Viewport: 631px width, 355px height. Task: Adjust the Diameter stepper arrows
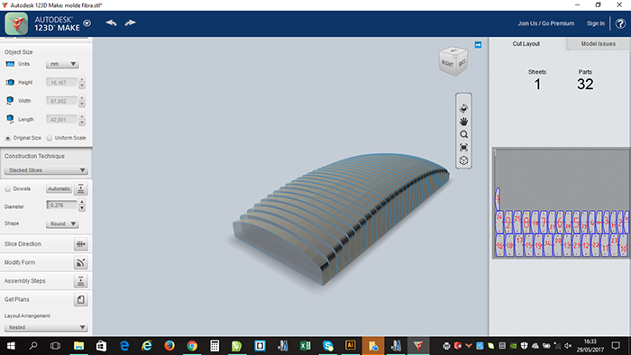[x=82, y=205]
